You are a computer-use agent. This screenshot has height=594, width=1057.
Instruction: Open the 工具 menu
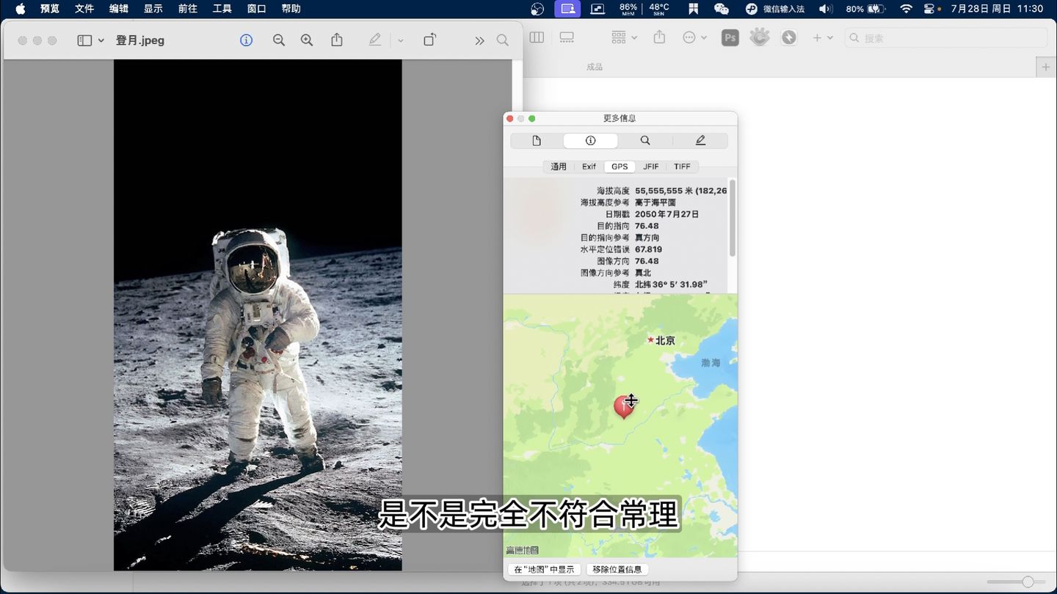click(x=222, y=9)
